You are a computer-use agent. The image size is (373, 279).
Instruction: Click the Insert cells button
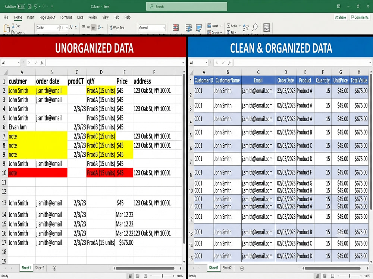point(214,26)
